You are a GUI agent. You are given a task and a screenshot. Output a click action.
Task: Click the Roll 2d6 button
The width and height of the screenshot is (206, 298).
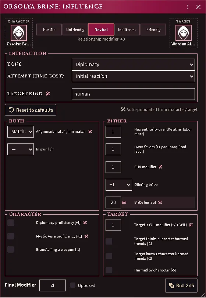point(181,285)
